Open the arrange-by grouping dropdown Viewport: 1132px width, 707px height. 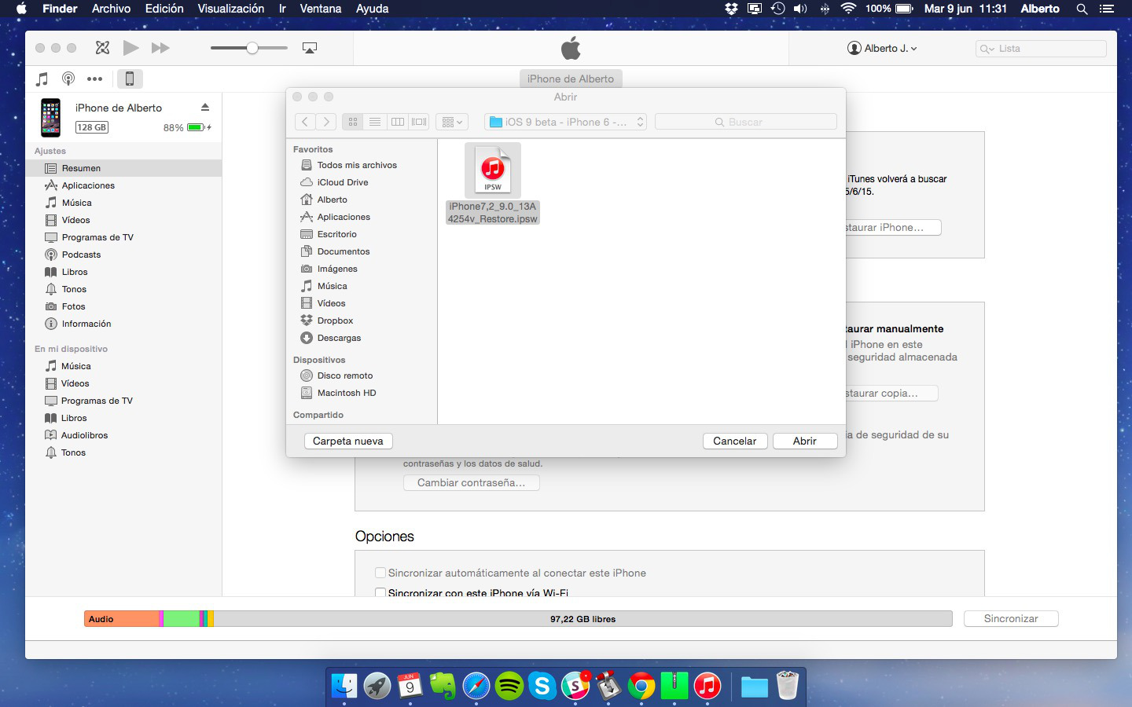click(452, 122)
